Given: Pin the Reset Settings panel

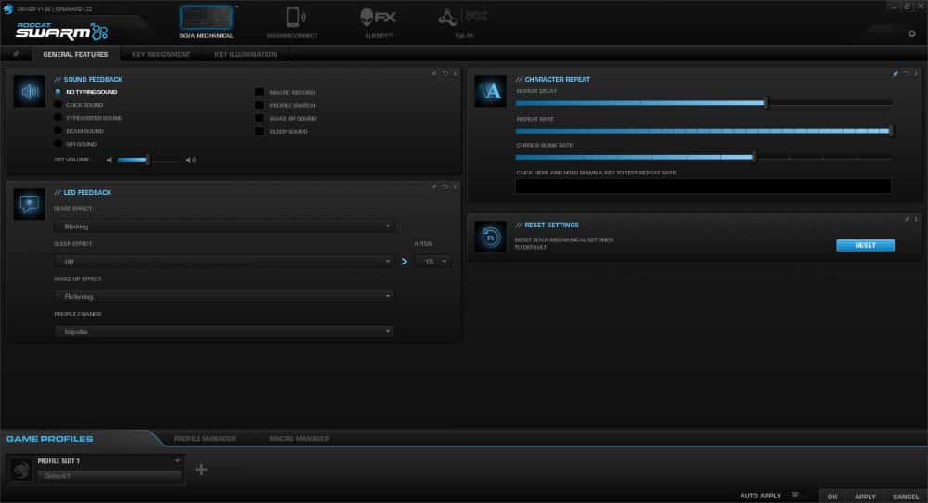Looking at the screenshot, I should [907, 219].
